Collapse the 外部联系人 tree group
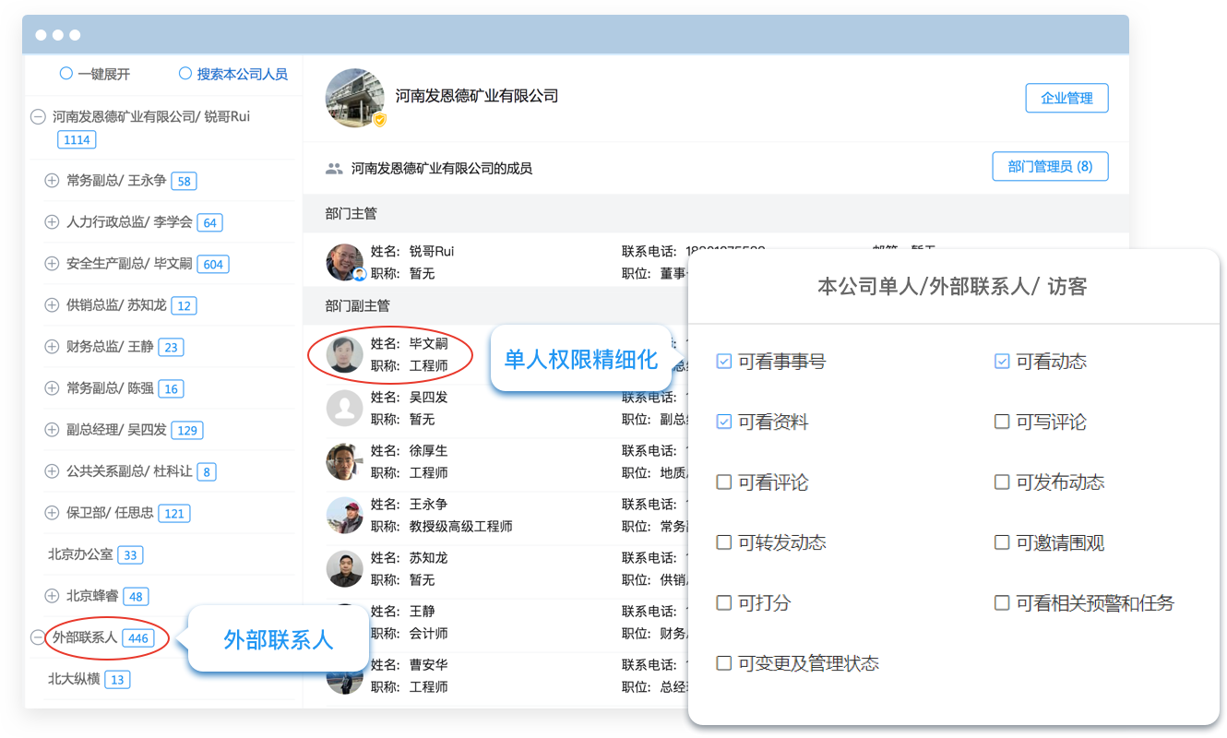 (38, 637)
